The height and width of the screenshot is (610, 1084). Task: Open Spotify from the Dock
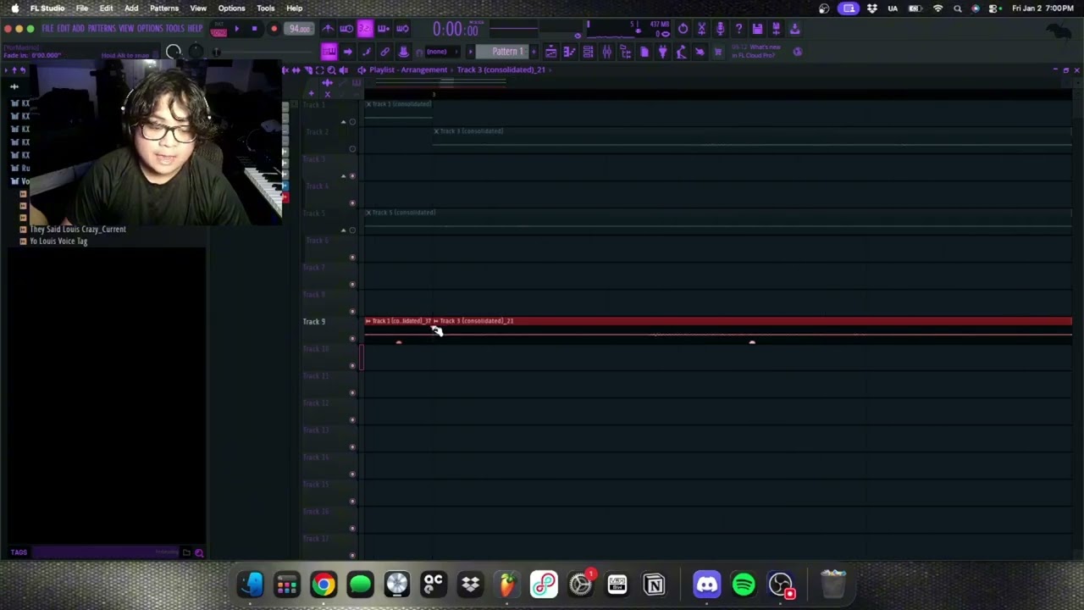[744, 585]
